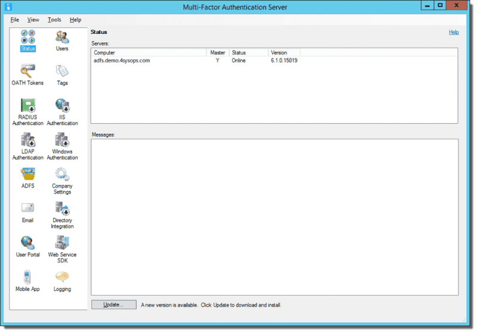Maximize the Multi-Factor Authentication Server window
The width and height of the screenshot is (477, 333).
440,5
